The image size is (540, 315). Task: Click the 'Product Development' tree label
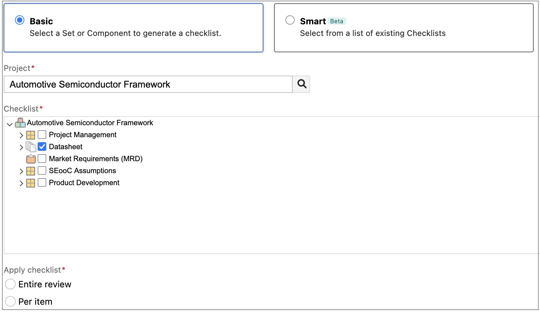(84, 182)
